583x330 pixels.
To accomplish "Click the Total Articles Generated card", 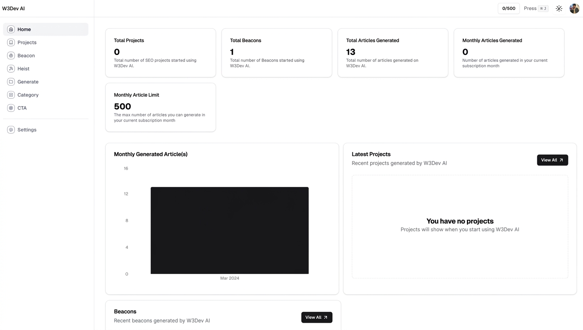I will (392, 53).
